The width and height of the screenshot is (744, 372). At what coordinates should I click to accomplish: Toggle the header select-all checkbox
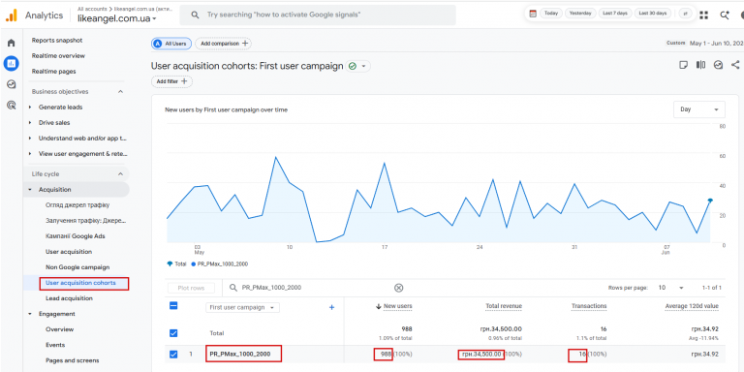173,306
